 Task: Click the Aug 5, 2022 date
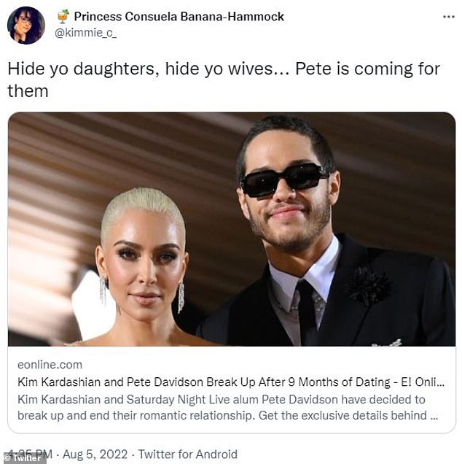95,455
